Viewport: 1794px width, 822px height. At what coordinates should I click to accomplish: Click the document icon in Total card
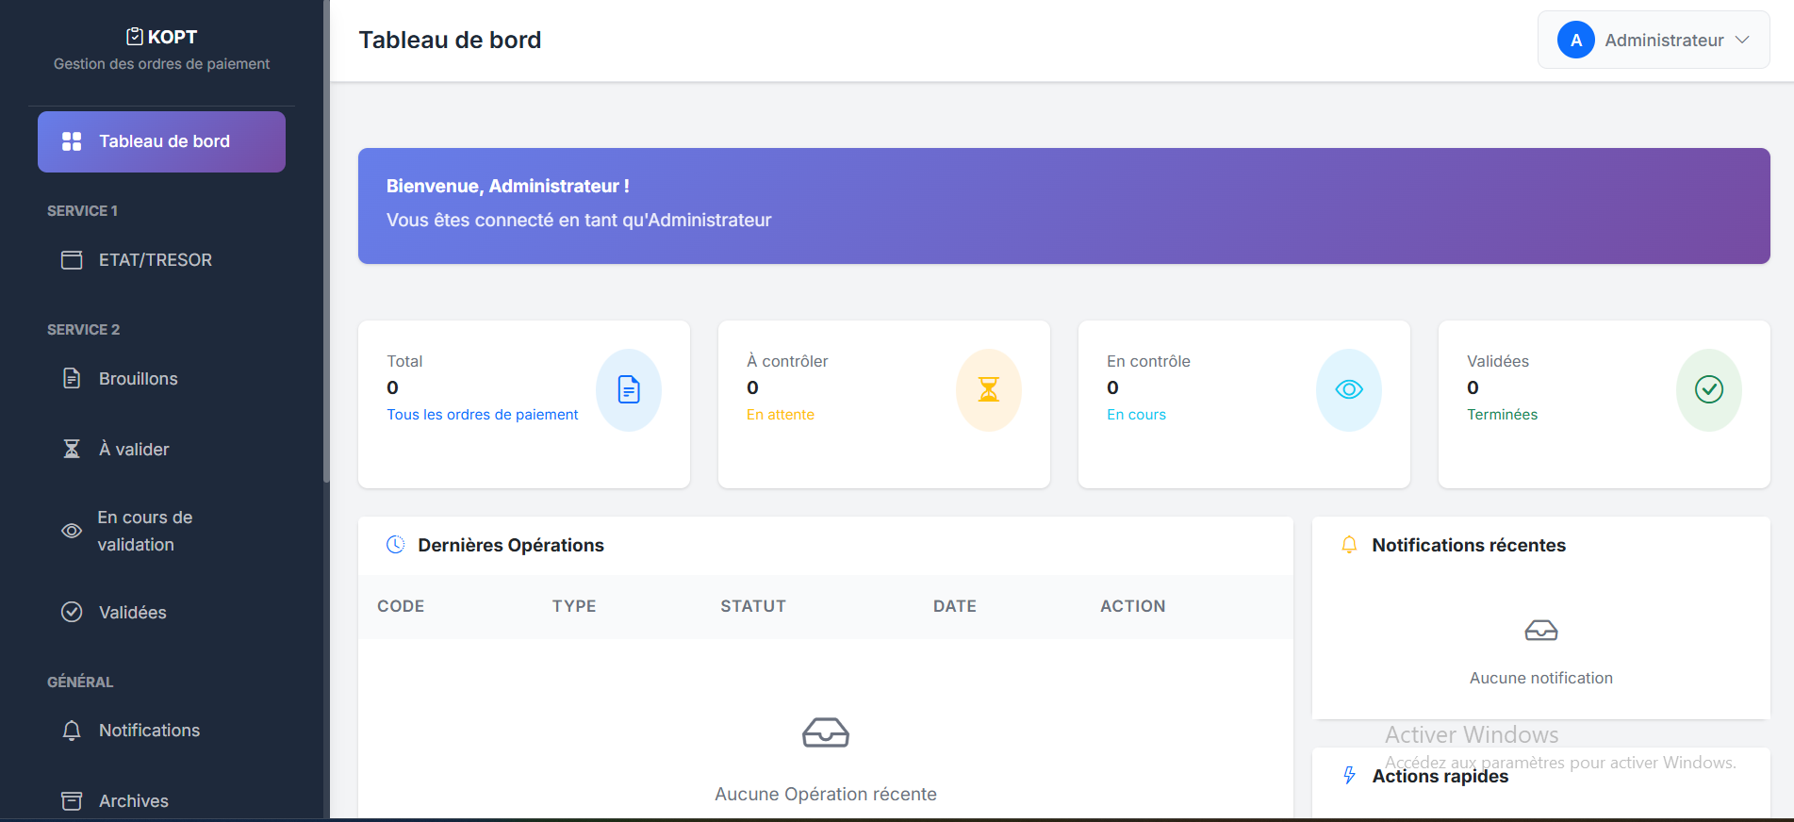628,389
